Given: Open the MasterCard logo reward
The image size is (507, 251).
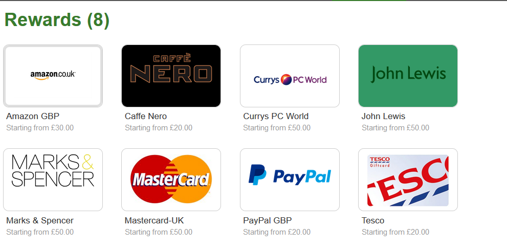Looking at the screenshot, I should (171, 179).
